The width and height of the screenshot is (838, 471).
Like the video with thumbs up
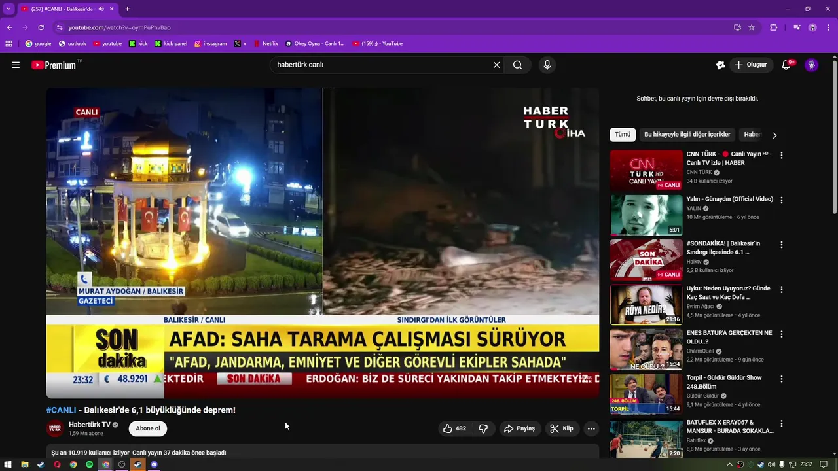point(454,428)
